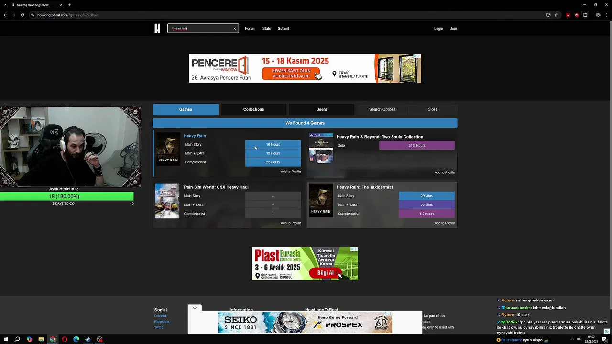Open the Stats menu item
Screen dimensions: 612x344
tap(266, 28)
